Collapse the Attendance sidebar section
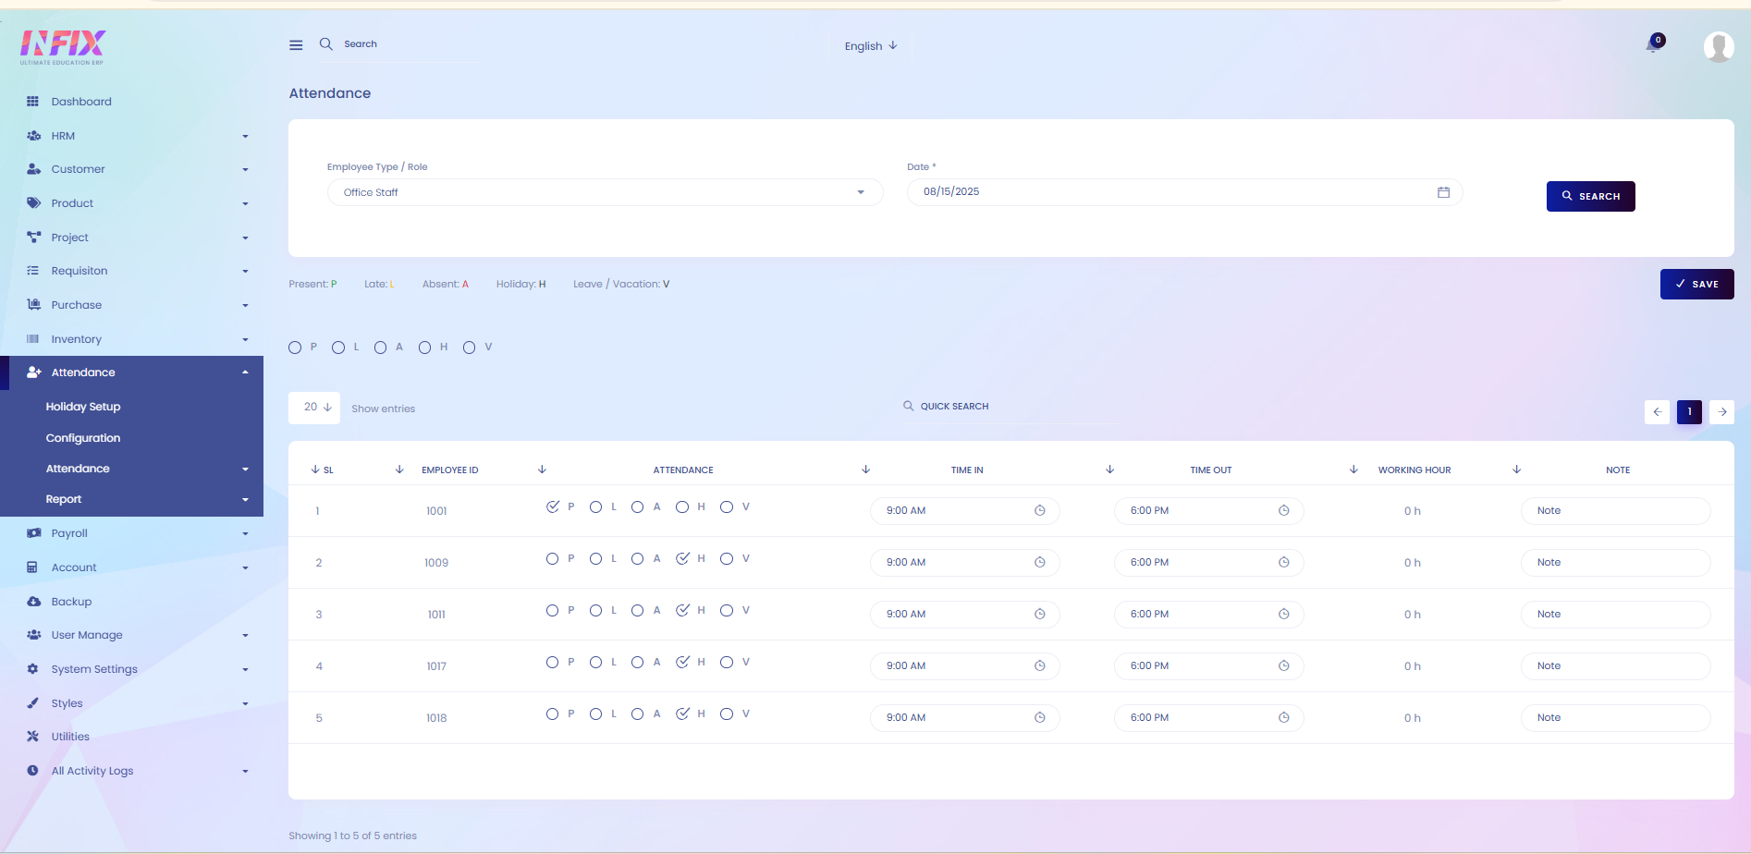This screenshot has height=854, width=1751. [x=245, y=372]
